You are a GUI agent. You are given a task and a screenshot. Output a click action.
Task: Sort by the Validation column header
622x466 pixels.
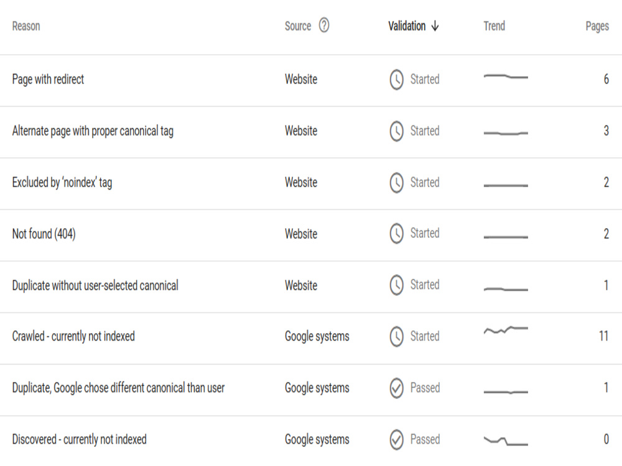coord(407,26)
